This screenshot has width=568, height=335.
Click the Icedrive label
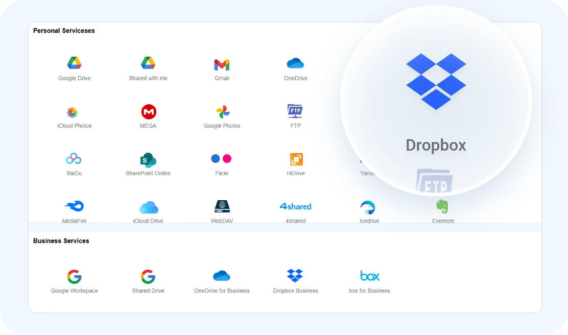[x=369, y=221]
